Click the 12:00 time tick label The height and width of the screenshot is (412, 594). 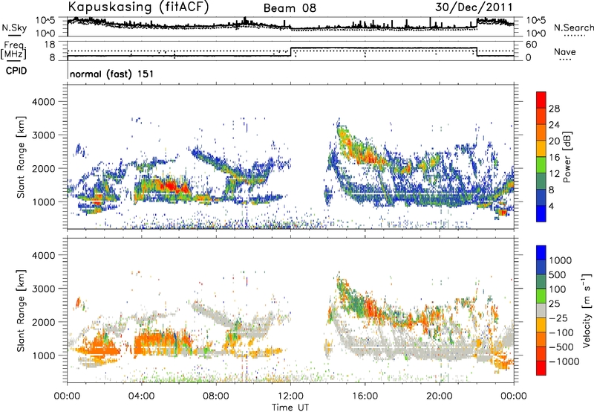pyautogui.click(x=290, y=396)
